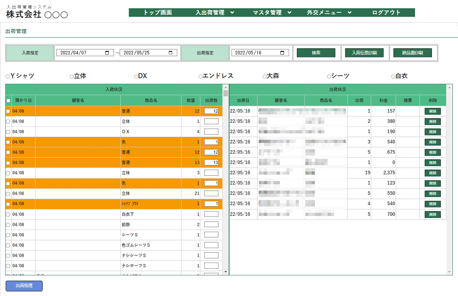Check the 白衣下 row checkbox
The image size is (458, 296).
[8, 215]
